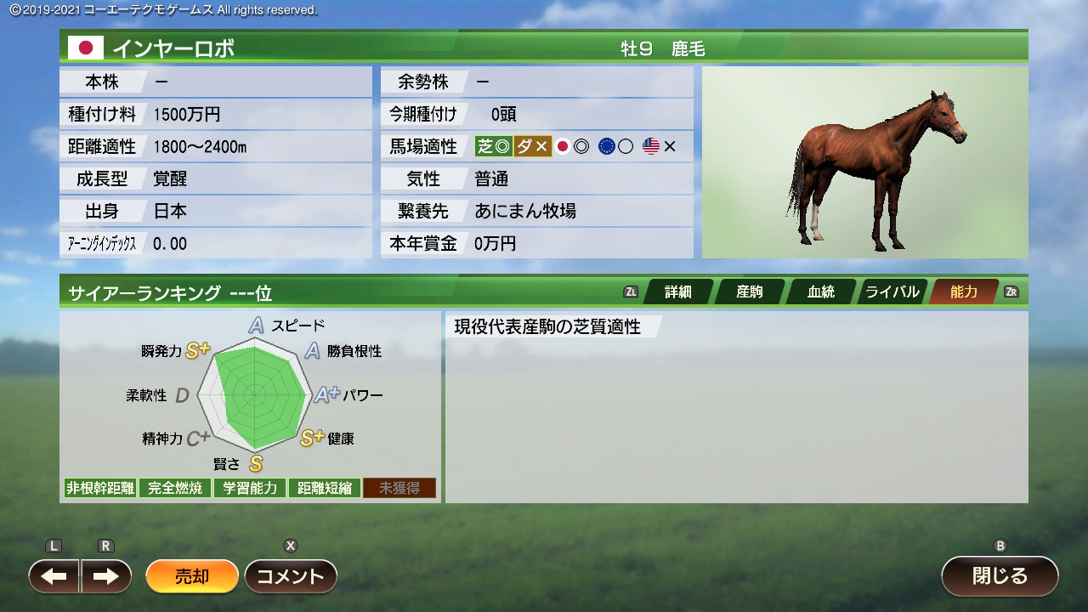Go to next horse with right arrow
The image size is (1088, 612).
click(x=106, y=576)
